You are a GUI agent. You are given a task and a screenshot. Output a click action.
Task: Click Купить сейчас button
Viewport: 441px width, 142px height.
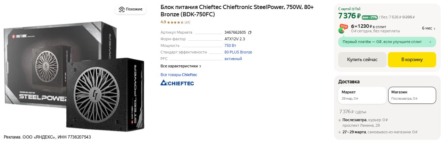point(362,60)
